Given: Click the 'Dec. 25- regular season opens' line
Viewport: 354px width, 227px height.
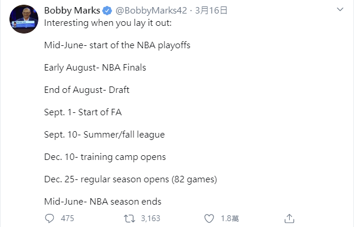Looking at the screenshot, I should [x=130, y=179].
